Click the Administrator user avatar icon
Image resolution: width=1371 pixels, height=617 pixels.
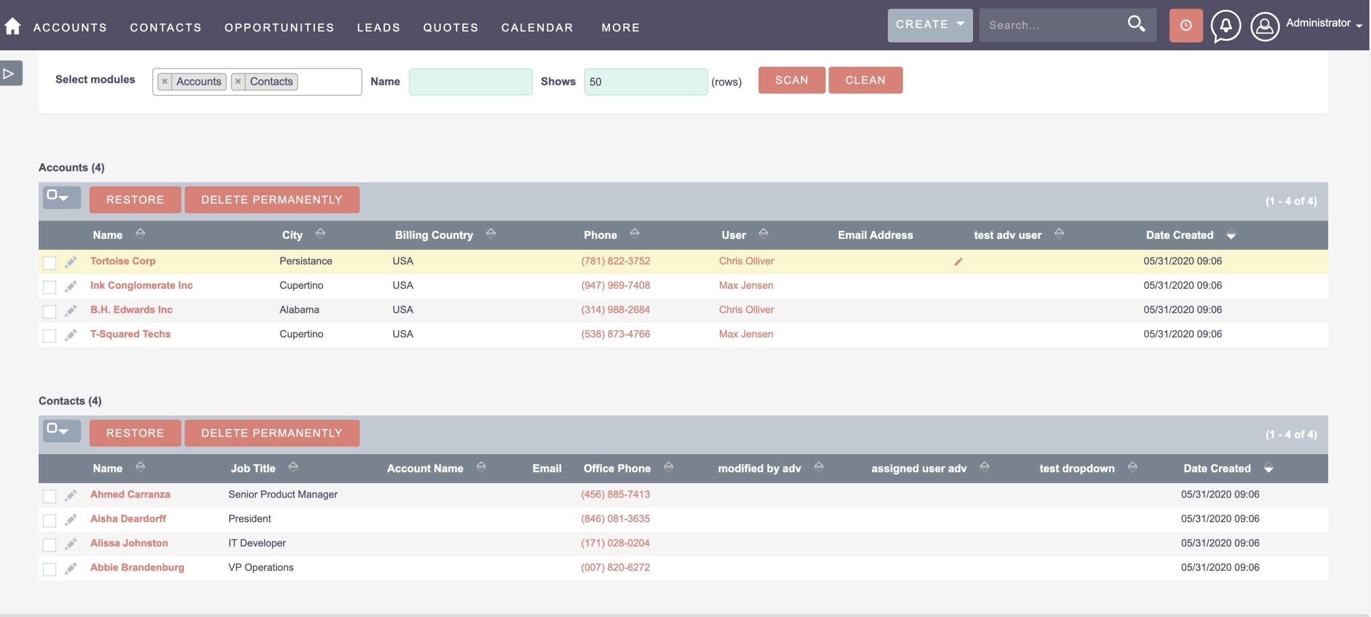pyautogui.click(x=1264, y=26)
